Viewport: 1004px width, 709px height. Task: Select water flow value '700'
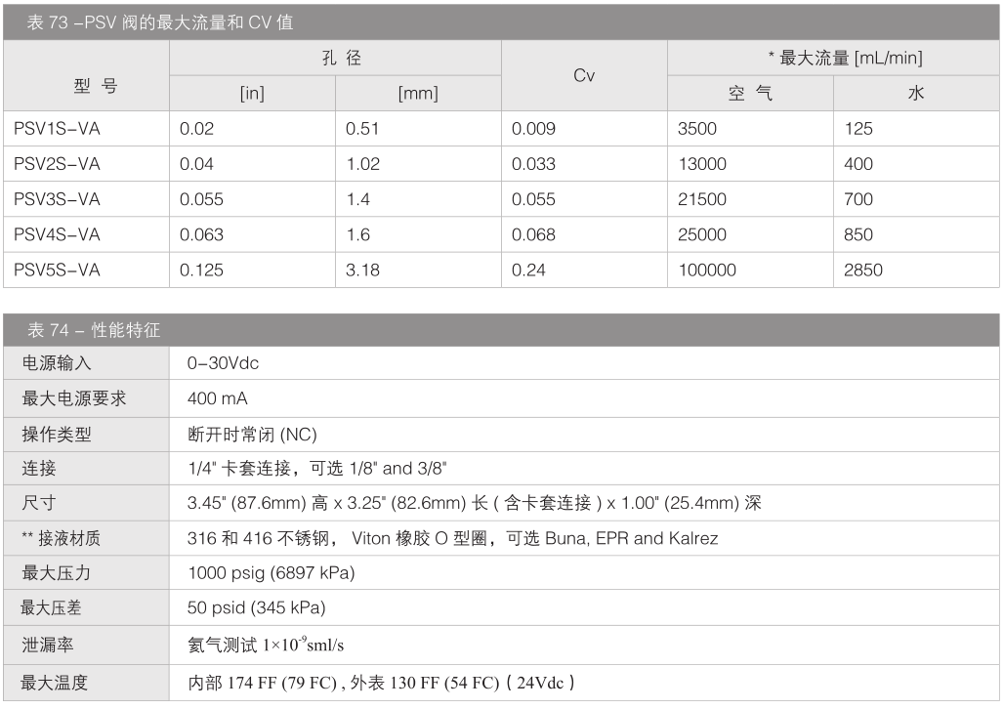click(858, 199)
